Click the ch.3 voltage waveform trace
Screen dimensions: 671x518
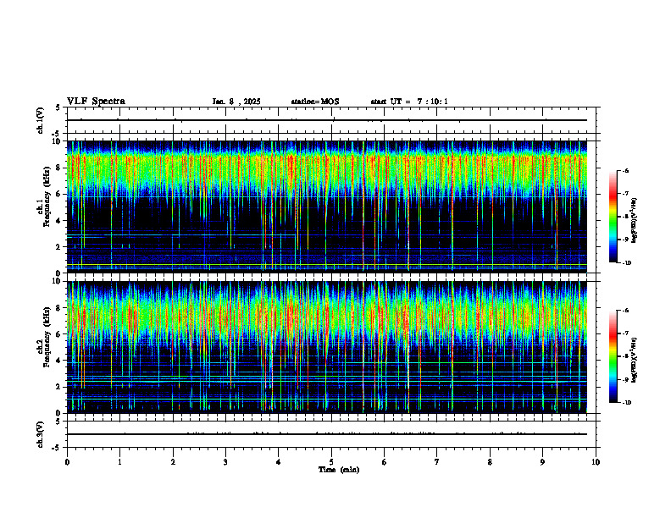click(327, 434)
